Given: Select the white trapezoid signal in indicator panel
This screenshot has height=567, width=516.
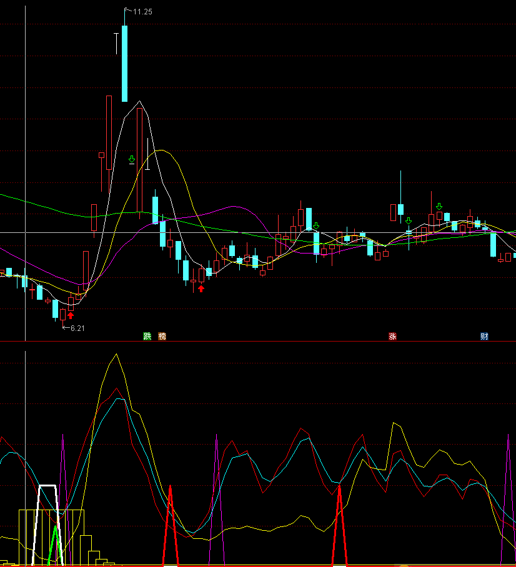Looking at the screenshot, I should (47, 525).
